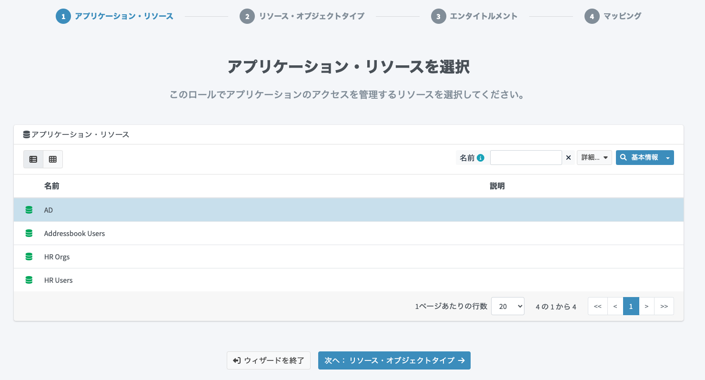Select the HR Users row
This screenshot has height=380, width=705.
pos(349,280)
